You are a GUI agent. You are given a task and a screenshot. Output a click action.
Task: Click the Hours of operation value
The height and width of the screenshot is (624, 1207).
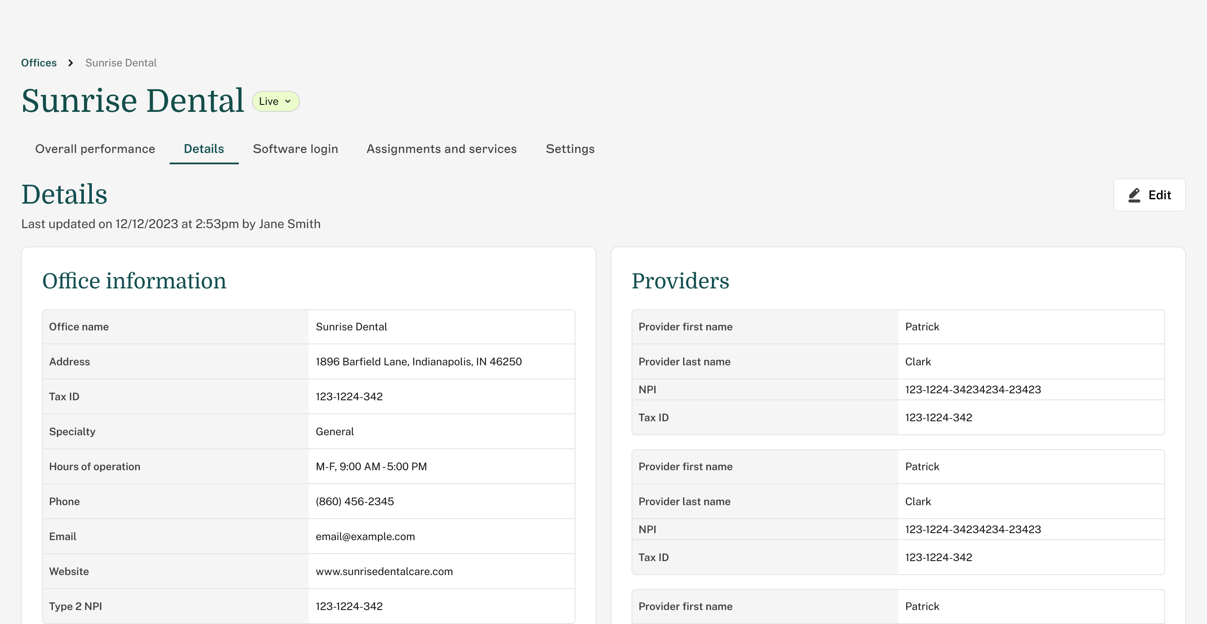(x=371, y=467)
